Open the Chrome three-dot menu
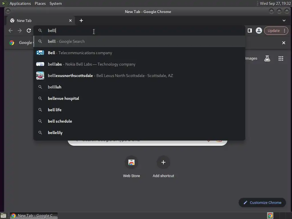This screenshot has height=219, width=292. pyautogui.click(x=284, y=31)
